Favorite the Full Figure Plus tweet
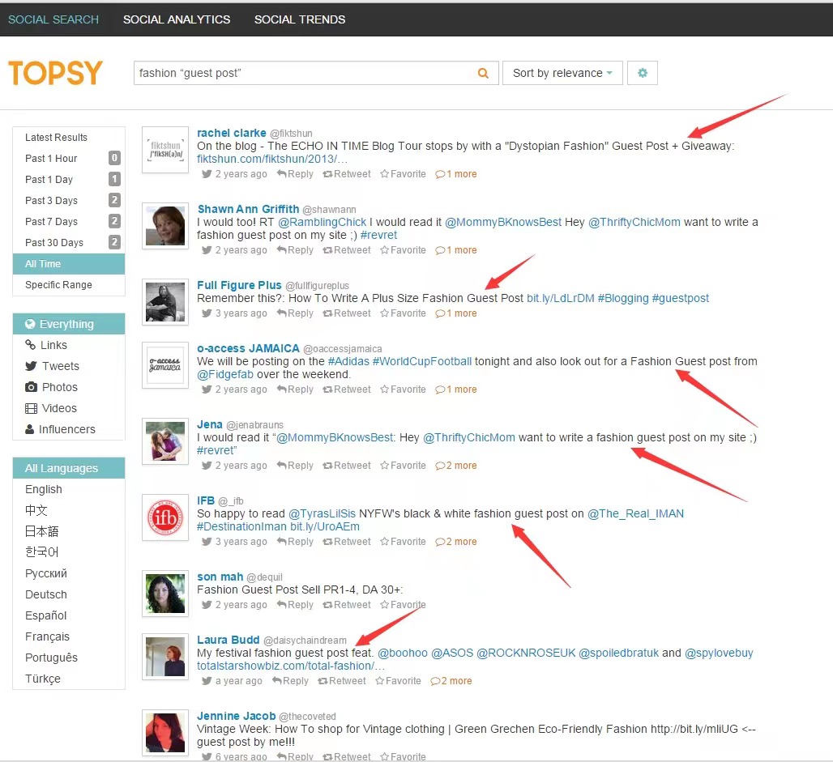 click(x=404, y=313)
